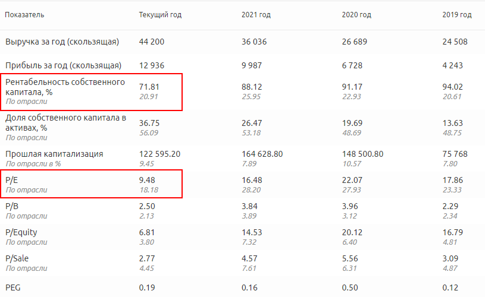Open the "P/Sale" indicator label
This screenshot has width=485, height=297.
coord(18,260)
